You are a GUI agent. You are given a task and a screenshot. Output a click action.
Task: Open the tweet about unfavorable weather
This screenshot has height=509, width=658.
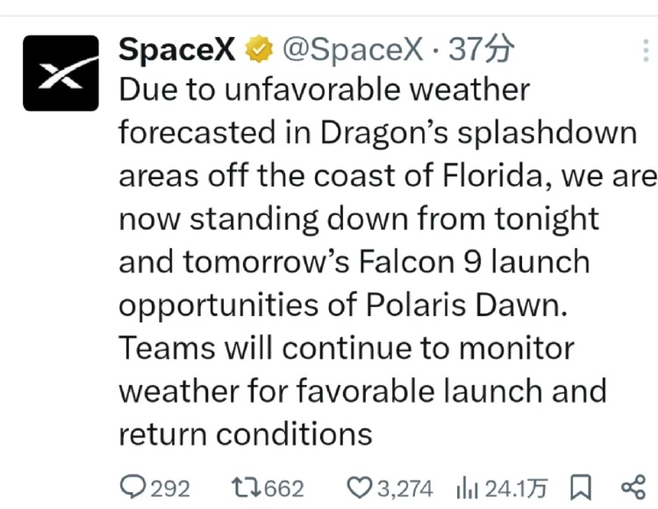click(x=386, y=262)
